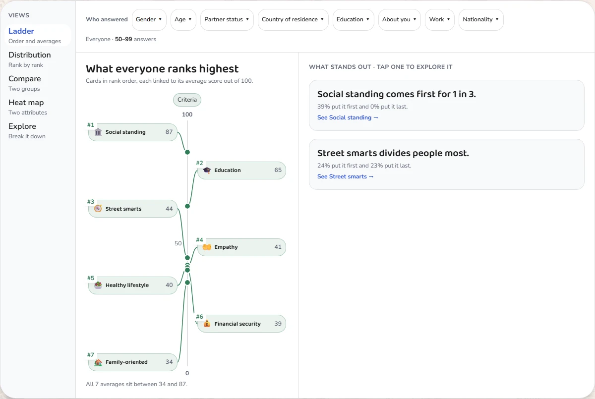Expand the Country of residence dropdown
Image resolution: width=595 pixels, height=399 pixels.
click(293, 20)
